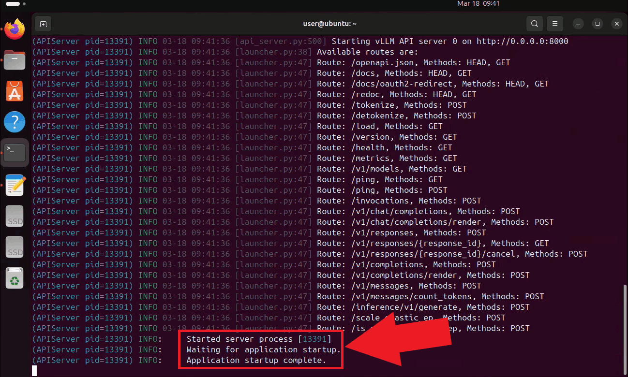Open the Trash from the dock
628x377 pixels.
tap(14, 278)
